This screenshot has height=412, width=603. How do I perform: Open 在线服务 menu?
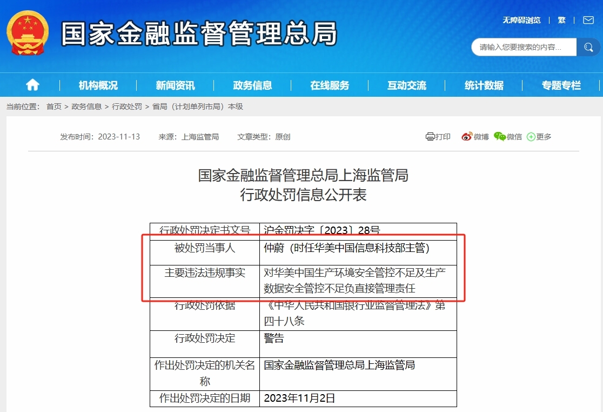330,85
